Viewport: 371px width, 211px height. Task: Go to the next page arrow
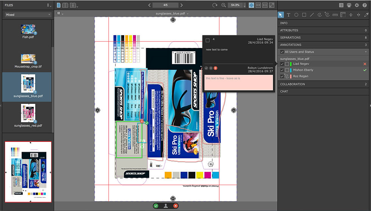181,5
